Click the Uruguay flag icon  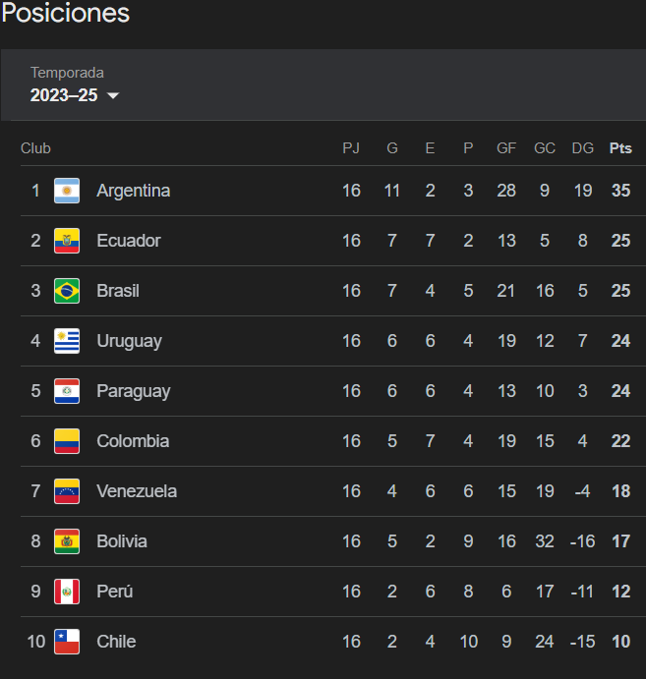67,341
